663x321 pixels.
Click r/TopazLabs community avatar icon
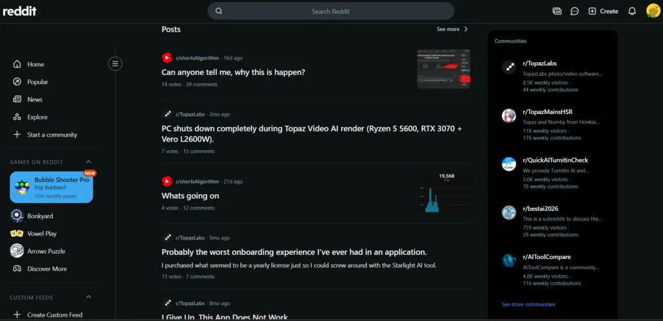coord(509,67)
